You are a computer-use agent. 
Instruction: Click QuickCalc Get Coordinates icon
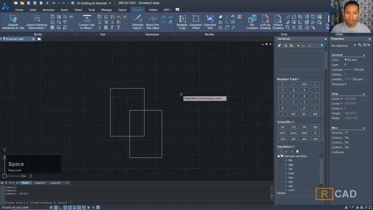298,45
